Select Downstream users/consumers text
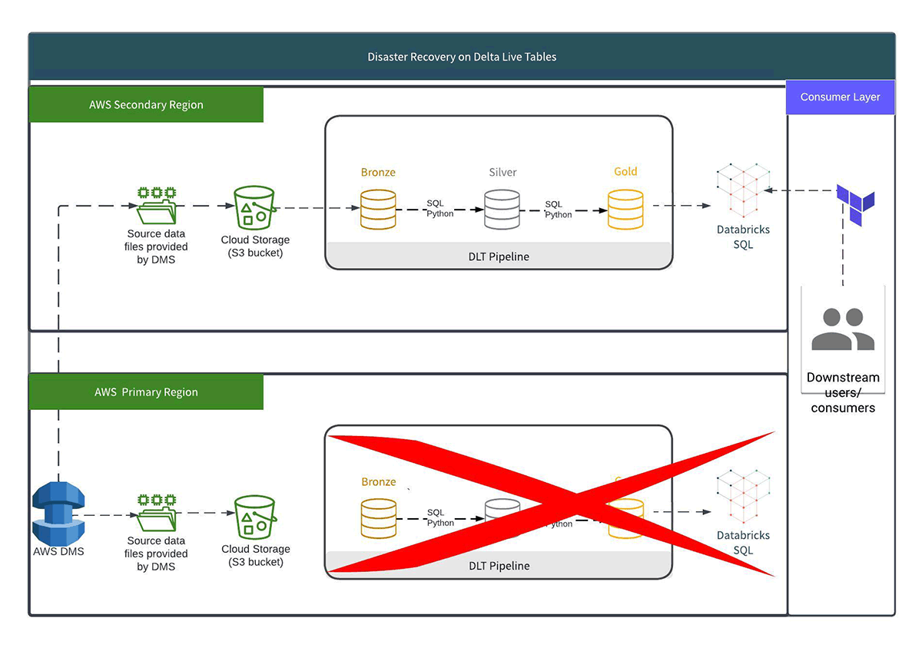The image size is (922, 651). (843, 392)
